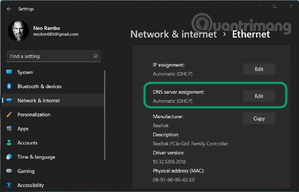The image size is (299, 192).
Task: Click the Accounts person icon
Action: click(x=9, y=143)
